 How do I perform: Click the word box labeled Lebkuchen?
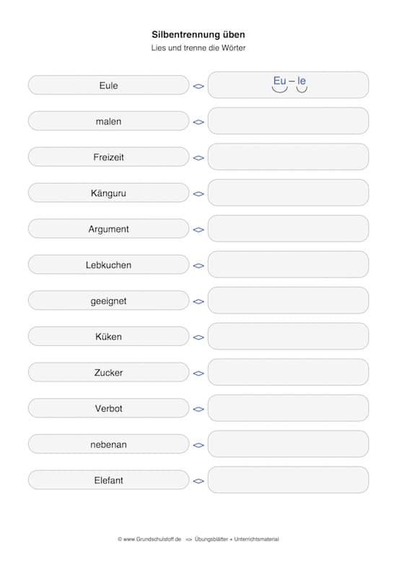[x=108, y=265]
